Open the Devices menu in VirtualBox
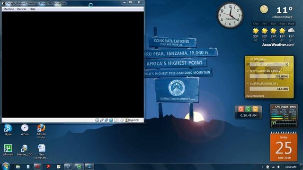303x170 pixels. coord(22,9)
